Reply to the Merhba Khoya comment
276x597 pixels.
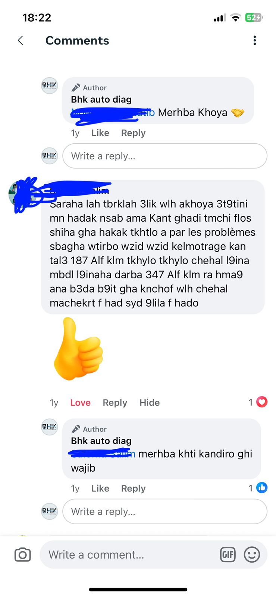(x=134, y=133)
